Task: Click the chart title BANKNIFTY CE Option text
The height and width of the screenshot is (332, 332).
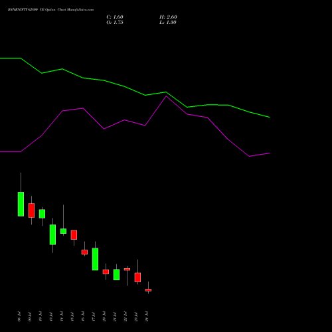Action: click(x=50, y=10)
